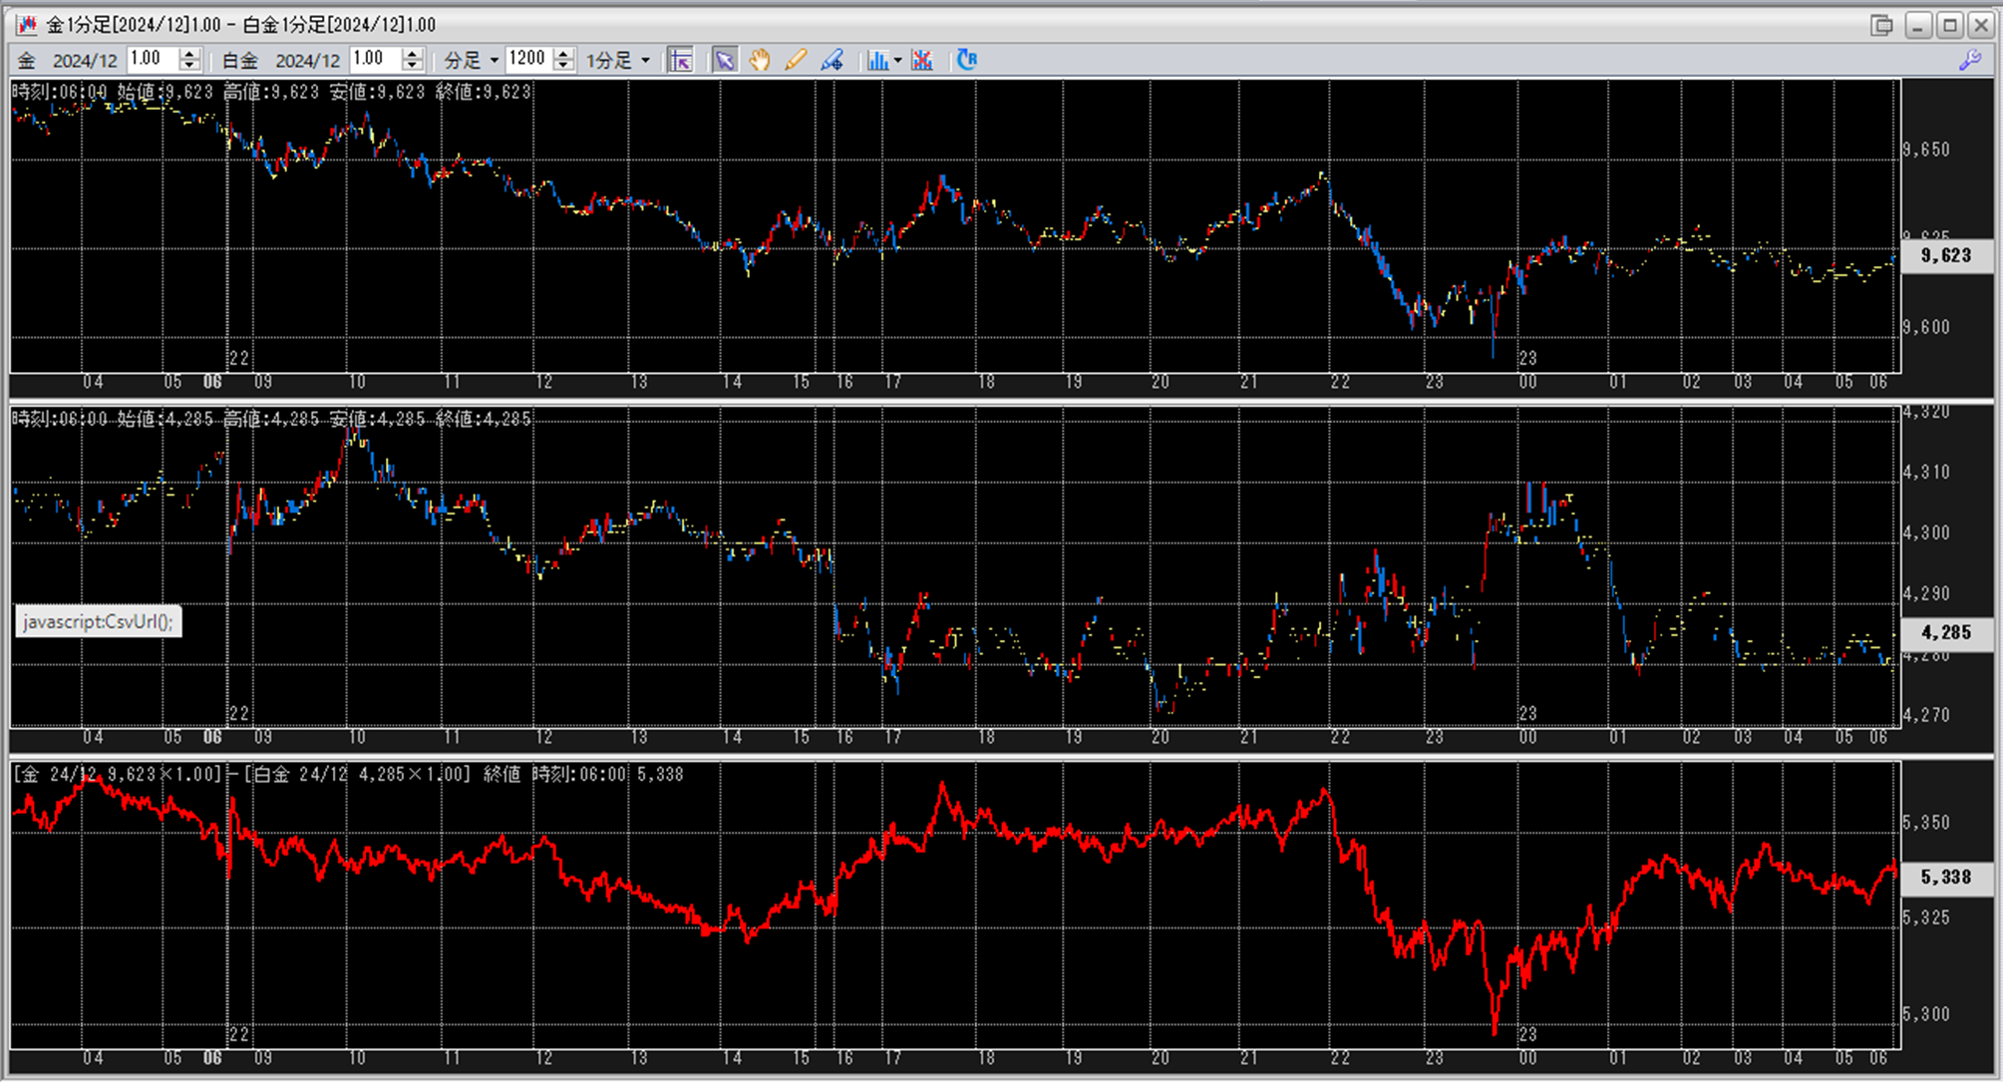Select the pencil drawing tool
This screenshot has height=1083, width=2003.
pyautogui.click(x=795, y=61)
